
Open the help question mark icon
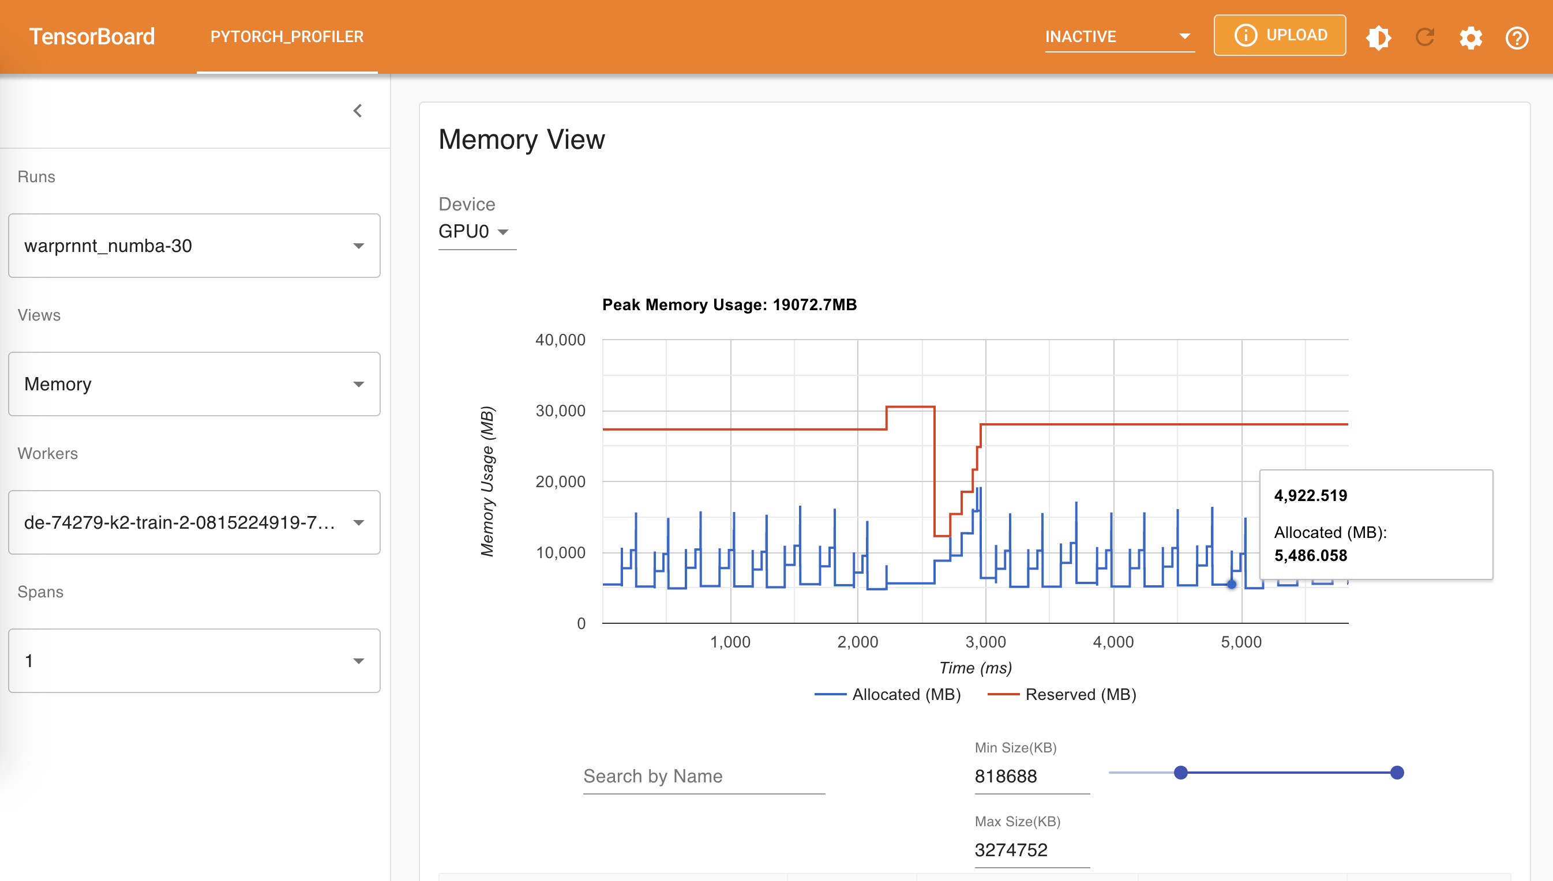pos(1517,37)
